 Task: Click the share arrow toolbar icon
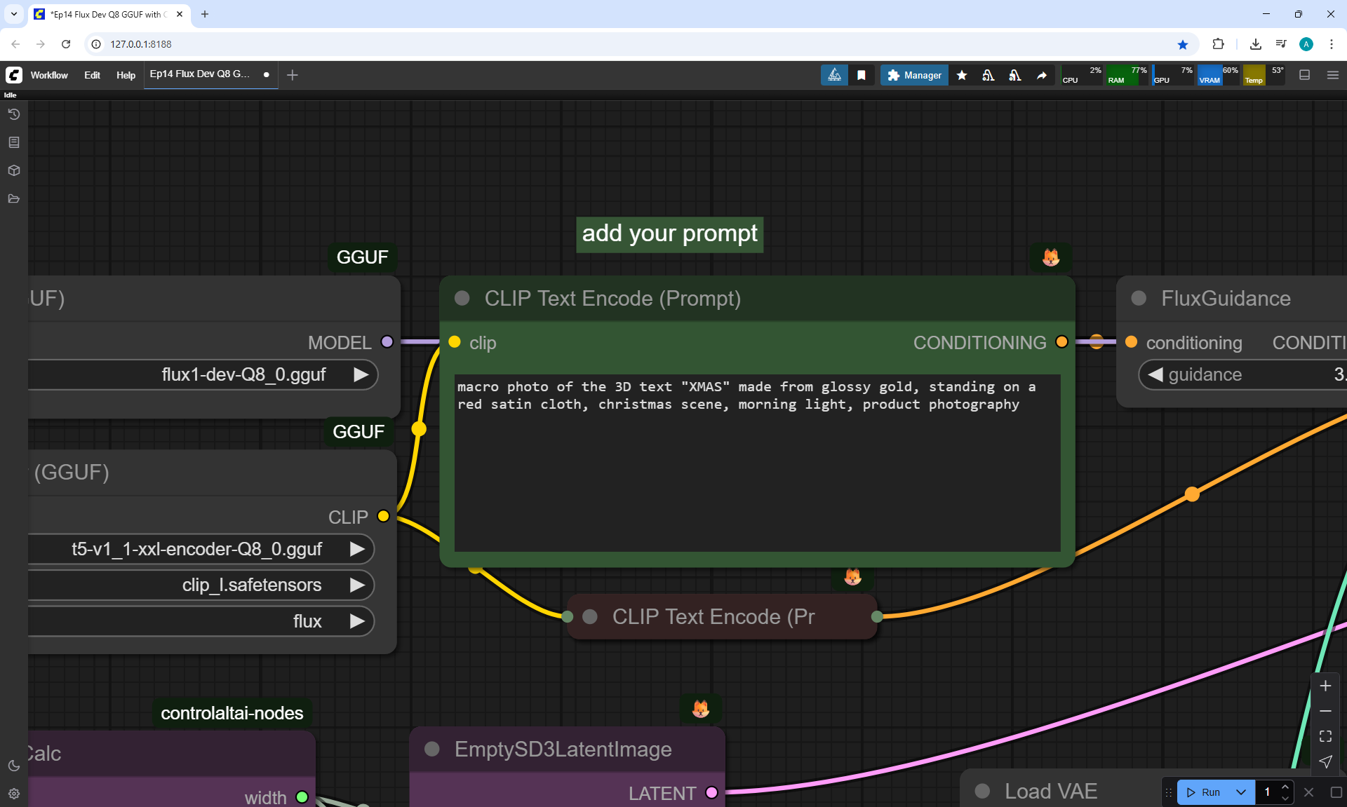point(1042,75)
